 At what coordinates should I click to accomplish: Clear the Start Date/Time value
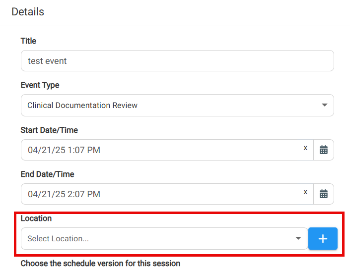[305, 148]
